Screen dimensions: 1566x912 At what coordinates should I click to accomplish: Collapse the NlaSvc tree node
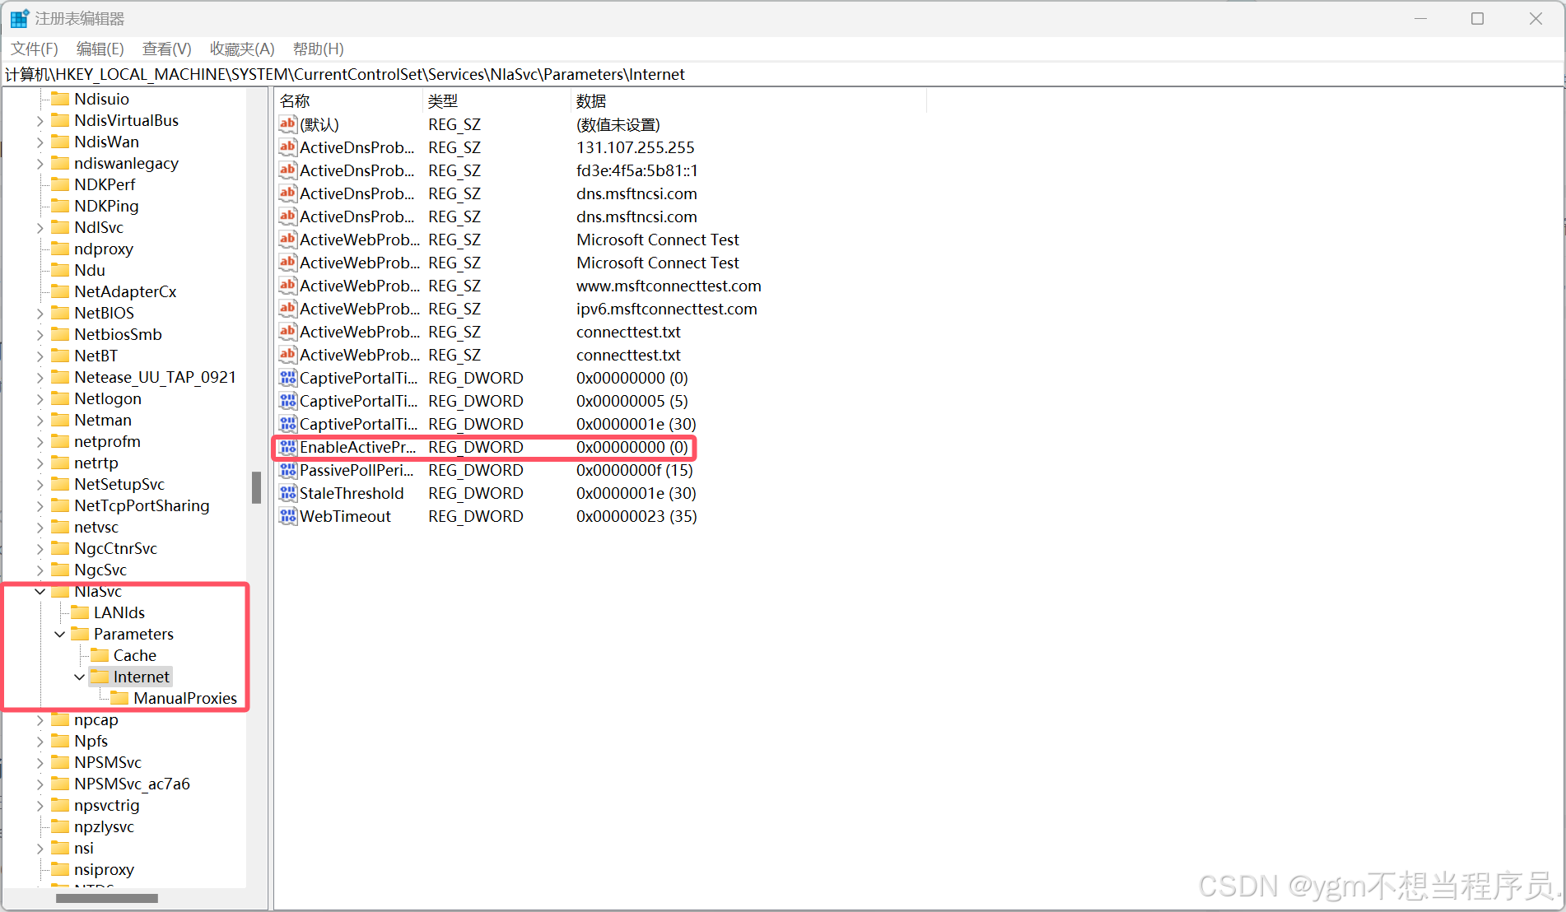tap(40, 591)
